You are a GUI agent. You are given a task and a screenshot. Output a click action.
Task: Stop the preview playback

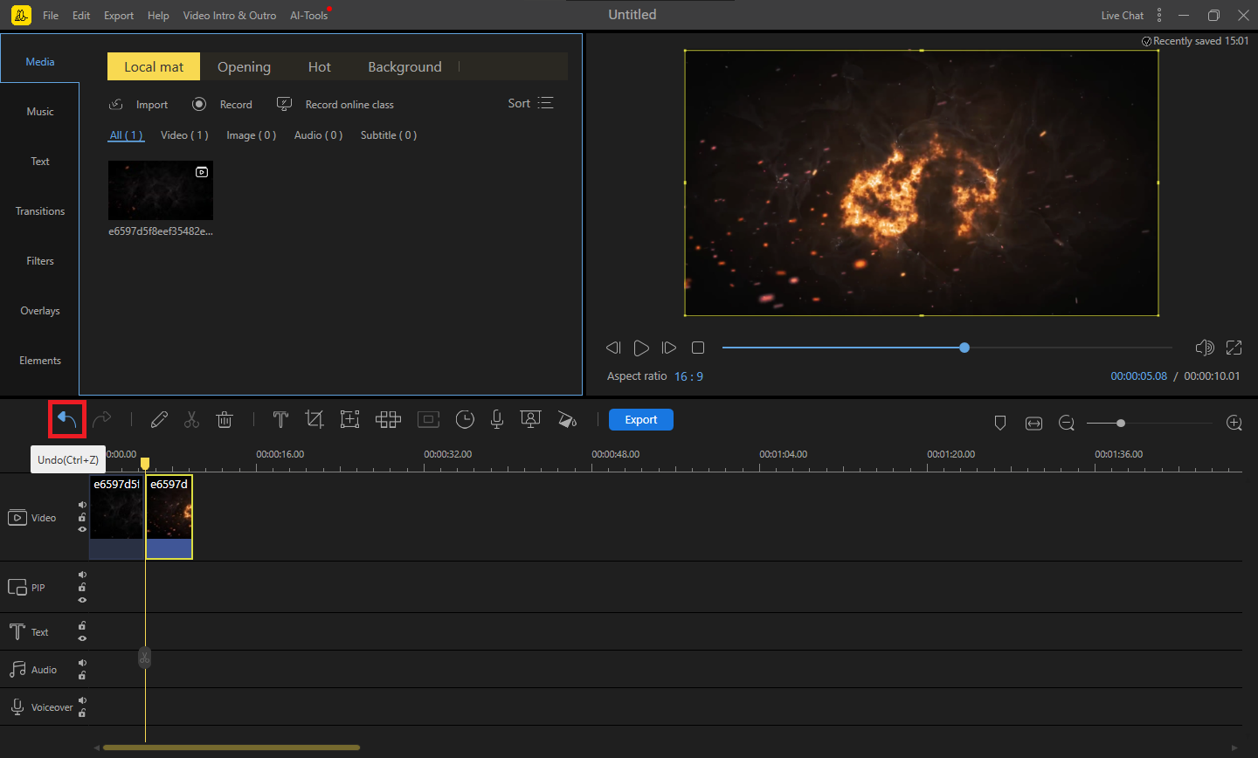pos(698,348)
